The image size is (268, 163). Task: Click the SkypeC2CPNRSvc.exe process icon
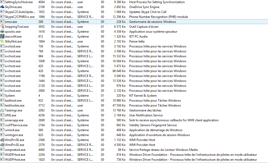pos(2,17)
